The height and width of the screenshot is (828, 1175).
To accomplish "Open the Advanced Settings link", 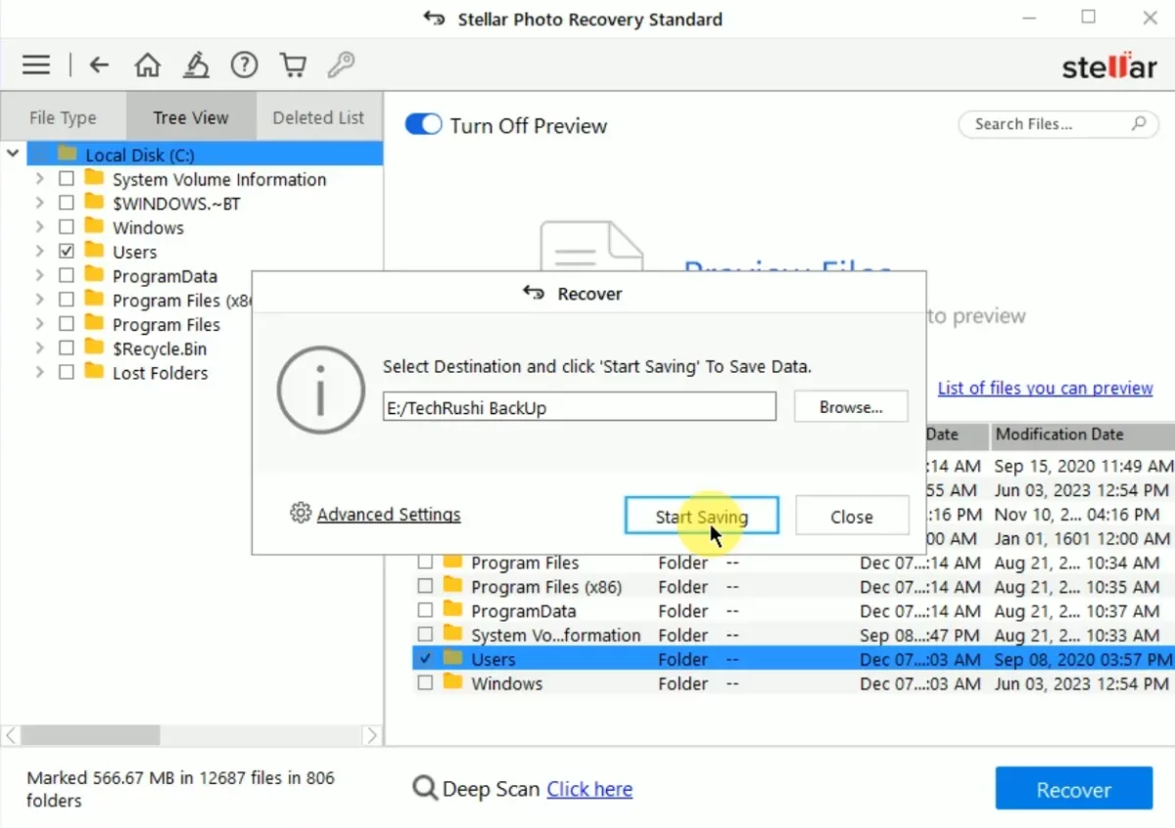I will [388, 515].
